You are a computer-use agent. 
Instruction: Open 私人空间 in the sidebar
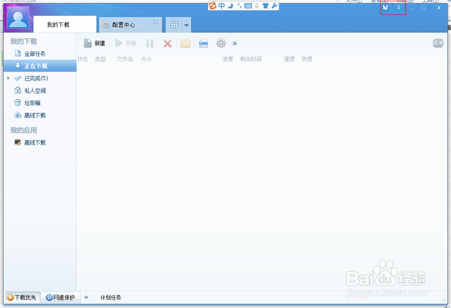(34, 90)
